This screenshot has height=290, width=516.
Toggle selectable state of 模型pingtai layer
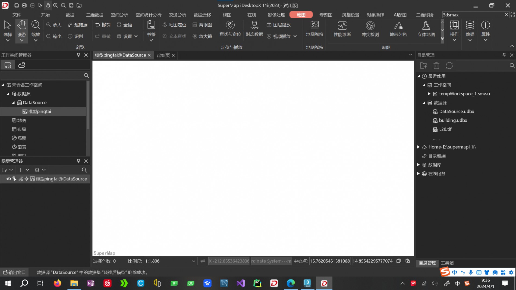tap(15, 179)
